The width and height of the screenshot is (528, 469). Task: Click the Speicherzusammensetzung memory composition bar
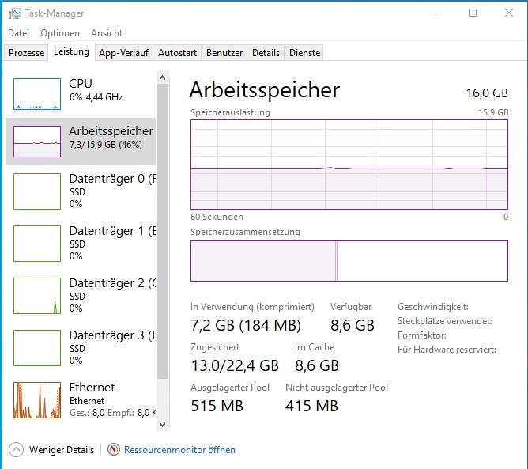click(x=349, y=261)
